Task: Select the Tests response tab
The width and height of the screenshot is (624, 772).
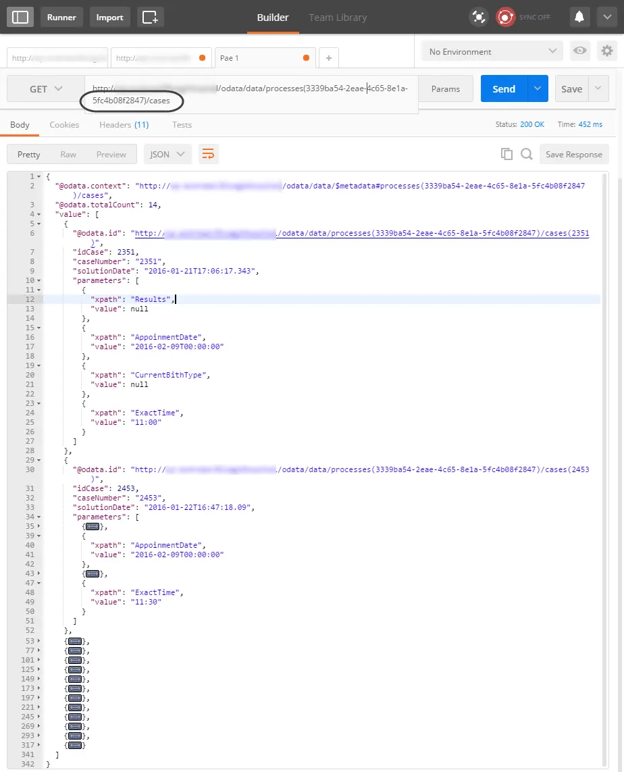Action: (182, 124)
